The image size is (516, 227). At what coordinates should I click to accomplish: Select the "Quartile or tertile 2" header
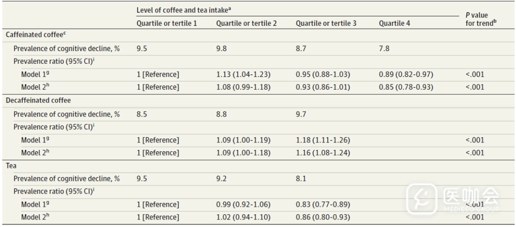[x=246, y=23]
